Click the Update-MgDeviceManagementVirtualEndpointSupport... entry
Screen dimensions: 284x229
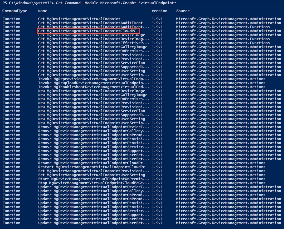pos(93,215)
